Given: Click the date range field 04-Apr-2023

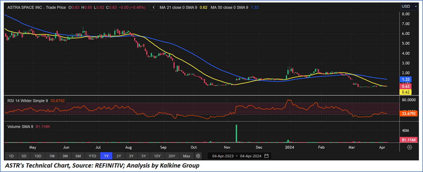Looking at the screenshot, I should click(x=223, y=156).
